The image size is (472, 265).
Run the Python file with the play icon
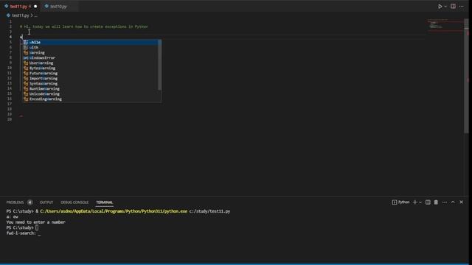coord(440,7)
